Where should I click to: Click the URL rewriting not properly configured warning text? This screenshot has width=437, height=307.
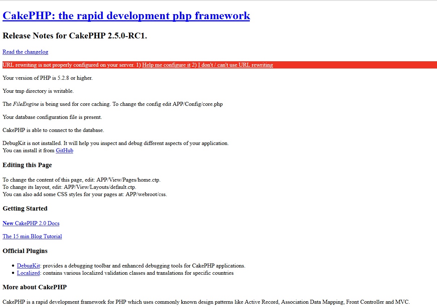click(x=68, y=65)
